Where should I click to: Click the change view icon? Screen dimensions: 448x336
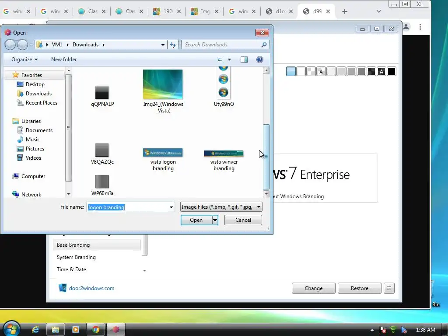click(220, 59)
